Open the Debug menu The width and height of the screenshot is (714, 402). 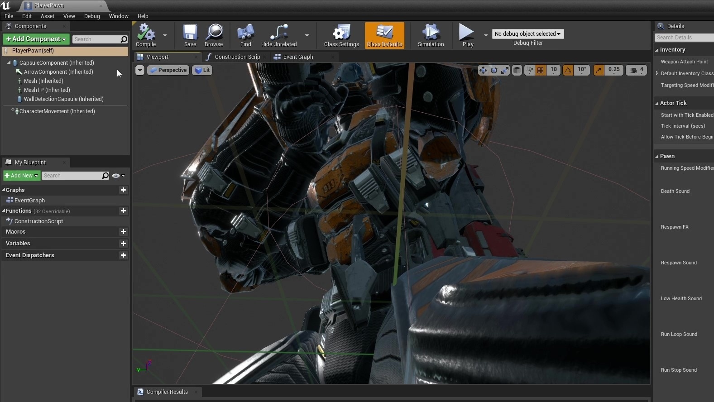[92, 16]
